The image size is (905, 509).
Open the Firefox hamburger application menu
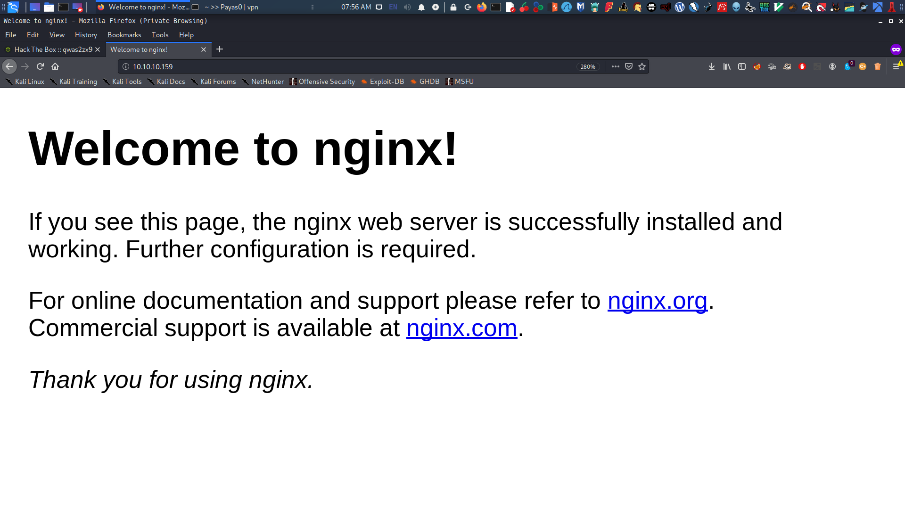(x=897, y=66)
